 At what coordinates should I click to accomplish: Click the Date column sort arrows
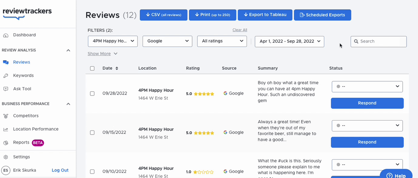pyautogui.click(x=116, y=68)
